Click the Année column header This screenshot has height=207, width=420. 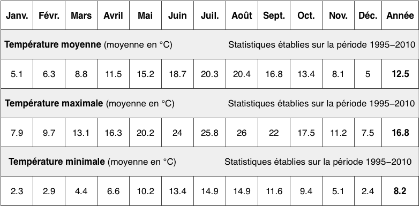coord(400,15)
